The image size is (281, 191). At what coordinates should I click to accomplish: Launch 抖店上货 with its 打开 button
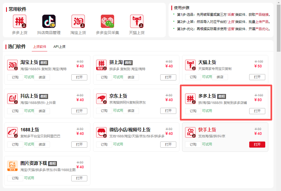click(79, 111)
